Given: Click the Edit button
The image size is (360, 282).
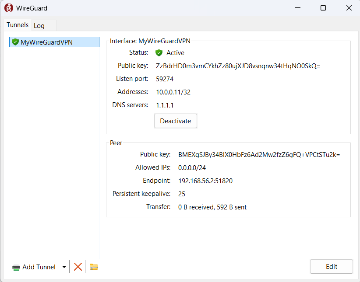Looking at the screenshot, I should tap(331, 267).
